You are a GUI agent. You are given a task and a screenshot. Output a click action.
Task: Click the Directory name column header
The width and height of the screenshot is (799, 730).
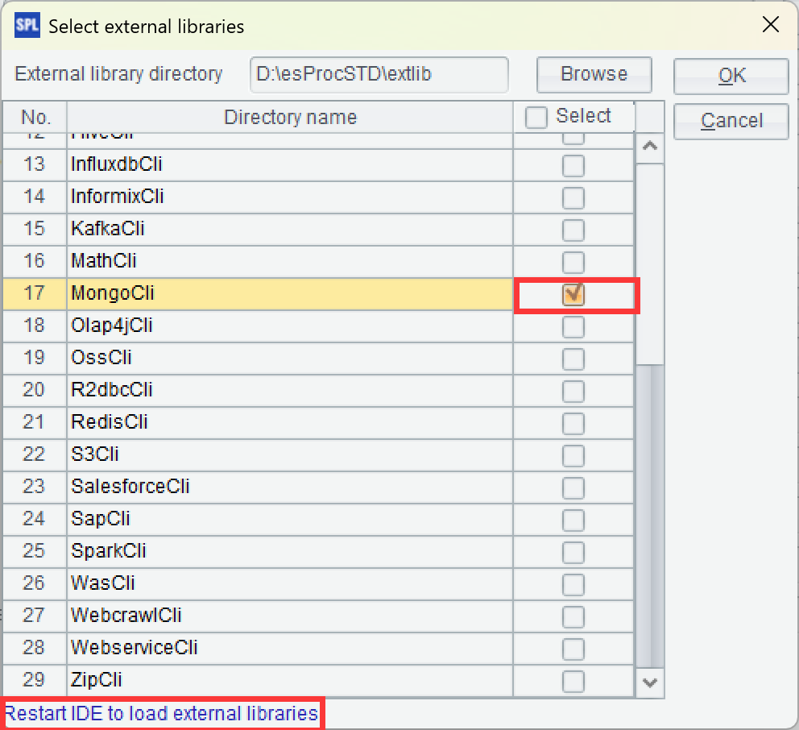[290, 118]
